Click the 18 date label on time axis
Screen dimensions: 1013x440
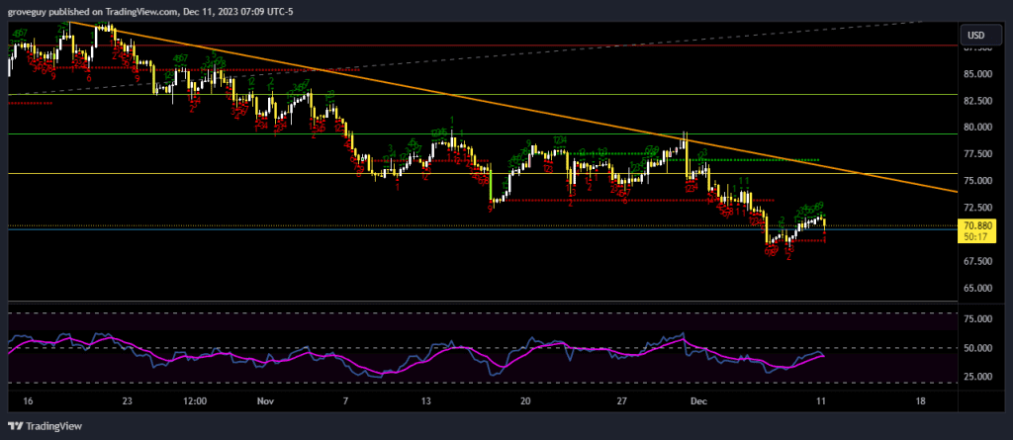coord(920,401)
